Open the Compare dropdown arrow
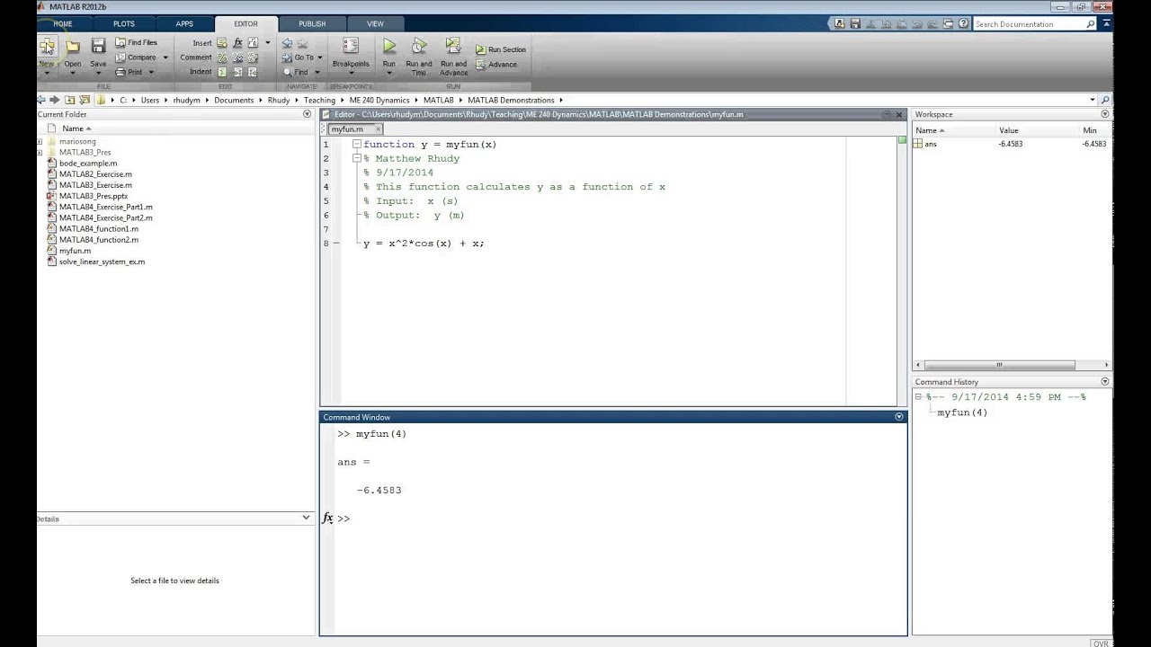This screenshot has height=647, width=1151. click(165, 58)
